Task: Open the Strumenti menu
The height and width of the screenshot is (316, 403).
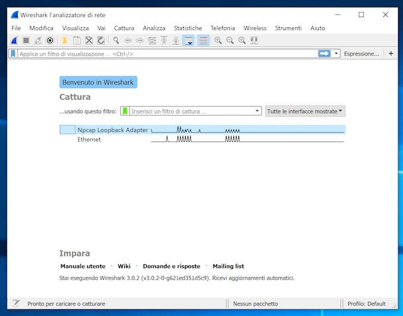Action: click(x=288, y=28)
